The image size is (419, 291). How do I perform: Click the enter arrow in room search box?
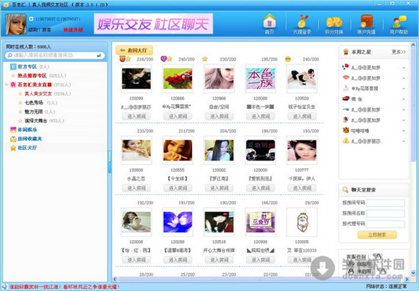point(99,55)
